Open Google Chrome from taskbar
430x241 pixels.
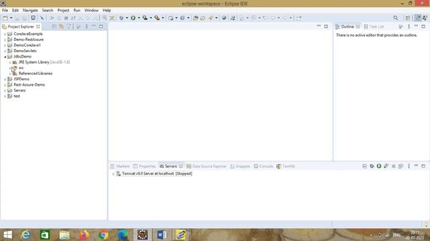coord(103,235)
